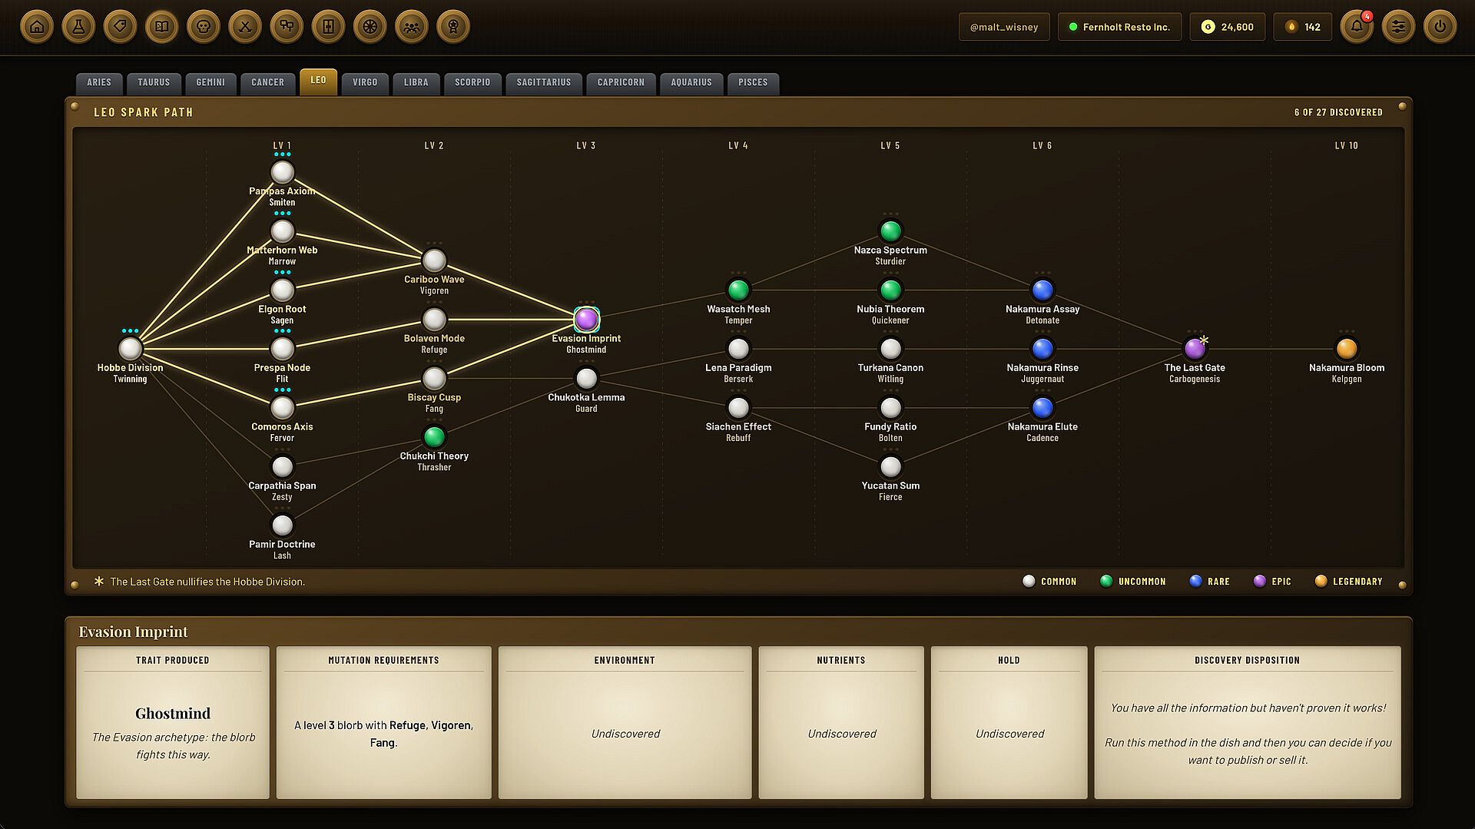Click the award ribbon icon

pyautogui.click(x=453, y=27)
